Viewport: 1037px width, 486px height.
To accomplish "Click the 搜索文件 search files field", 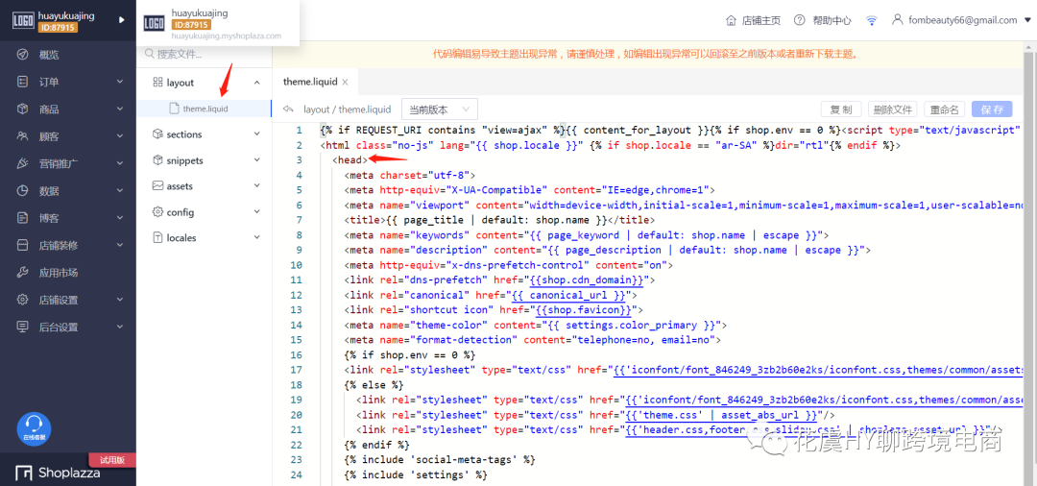I will 204,54.
